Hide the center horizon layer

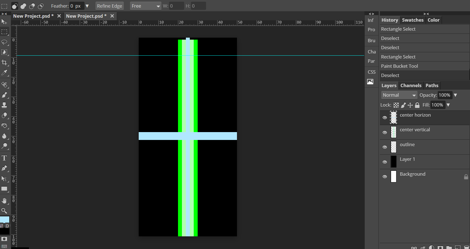[x=385, y=118]
